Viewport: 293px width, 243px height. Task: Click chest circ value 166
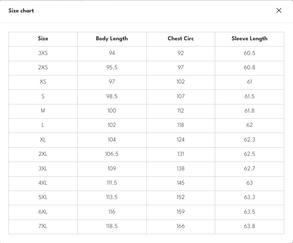(x=180, y=226)
